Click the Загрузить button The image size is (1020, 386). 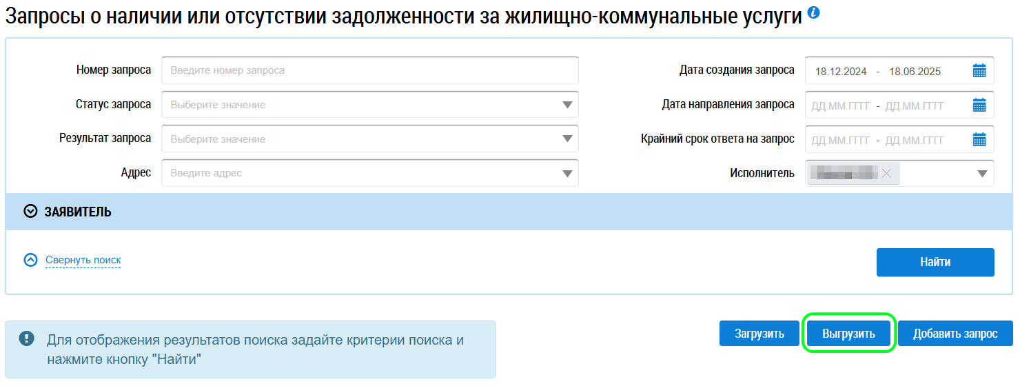tap(758, 334)
